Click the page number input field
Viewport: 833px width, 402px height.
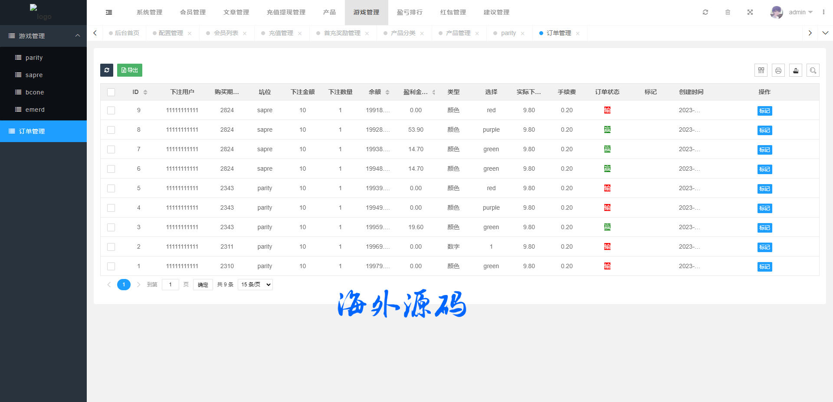171,285
